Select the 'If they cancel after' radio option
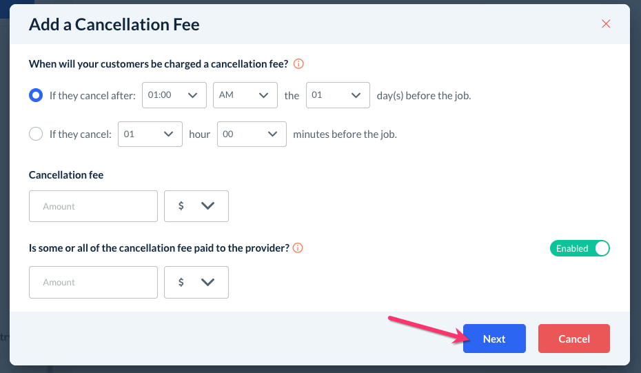The height and width of the screenshot is (373, 641). click(36, 96)
